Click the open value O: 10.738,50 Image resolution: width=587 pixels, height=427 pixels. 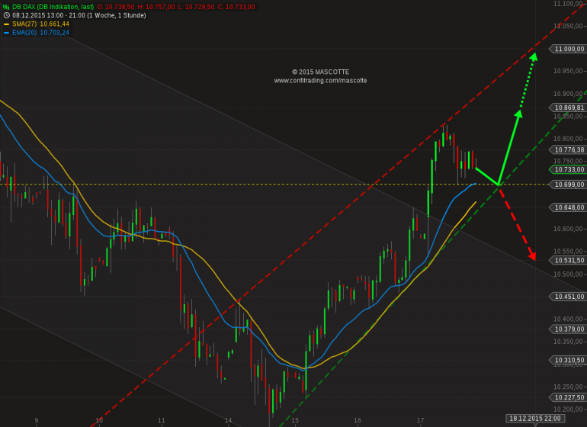[116, 7]
